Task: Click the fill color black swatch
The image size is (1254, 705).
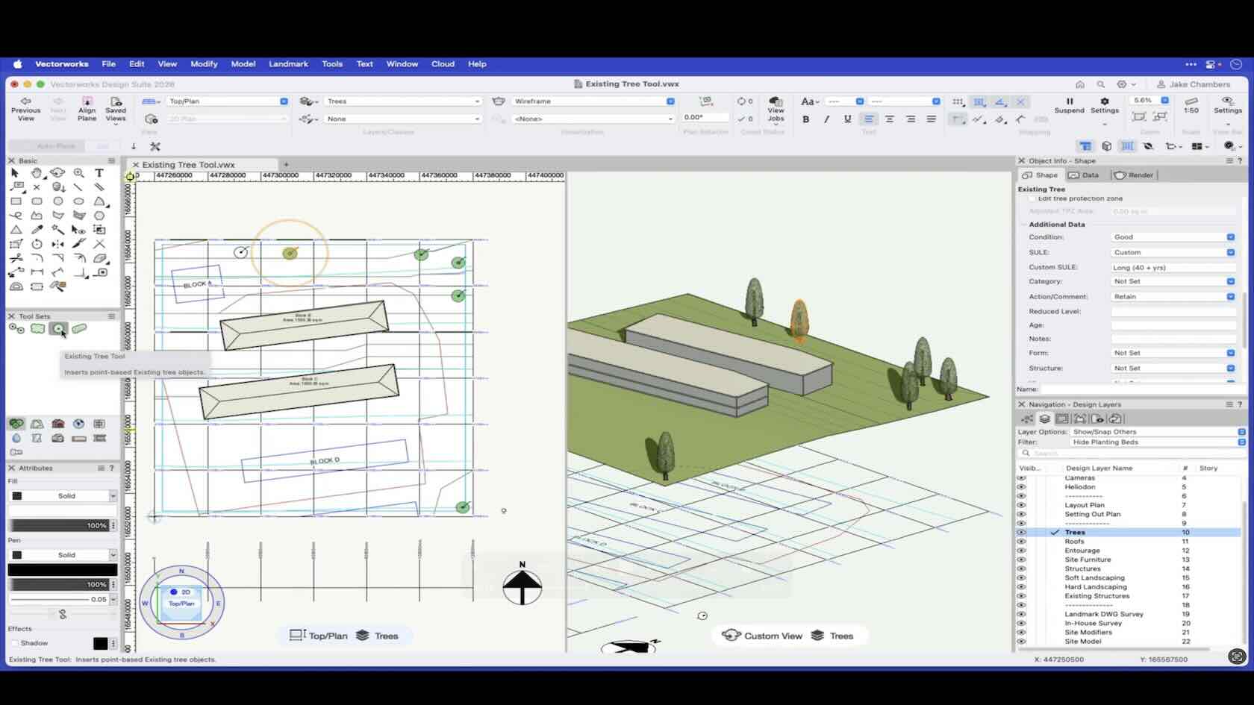Action: 16,496
